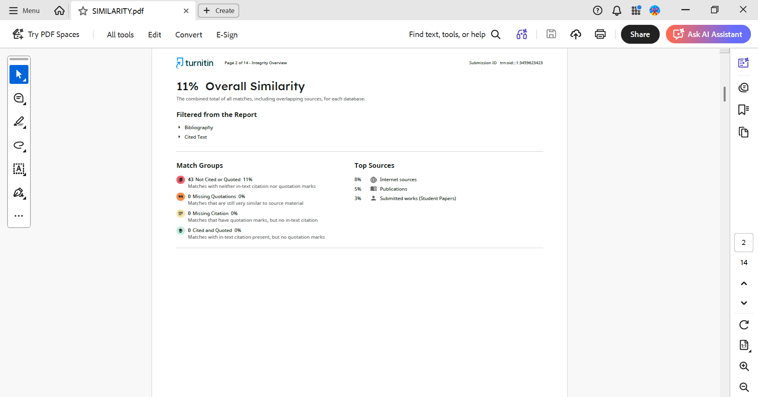The width and height of the screenshot is (758, 397).
Task: Open the Menu hamburger
Action: pos(24,11)
